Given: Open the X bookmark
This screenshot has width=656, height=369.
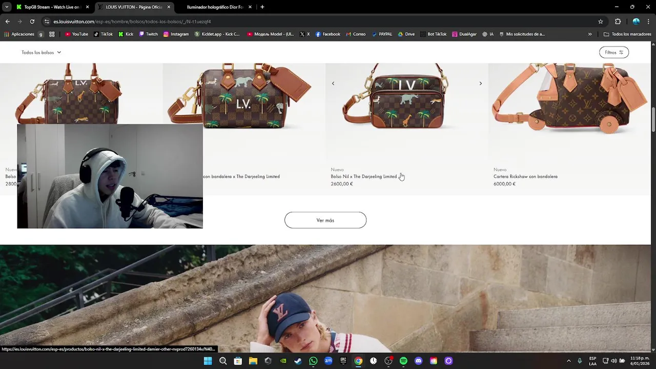Looking at the screenshot, I should pos(305,34).
